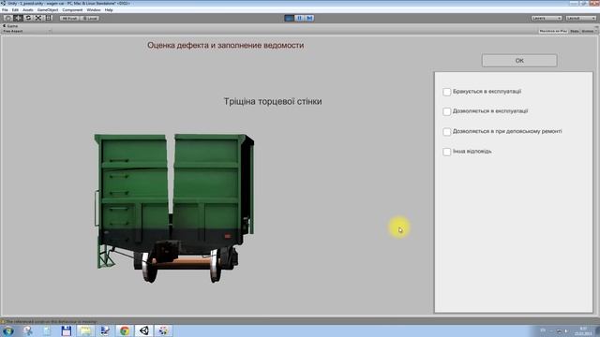The image size is (600, 337).
Task: Pause the running game
Action: pos(300,18)
